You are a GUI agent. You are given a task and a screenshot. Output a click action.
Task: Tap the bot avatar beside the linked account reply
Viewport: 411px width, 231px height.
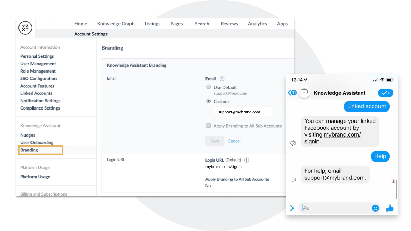293,143
